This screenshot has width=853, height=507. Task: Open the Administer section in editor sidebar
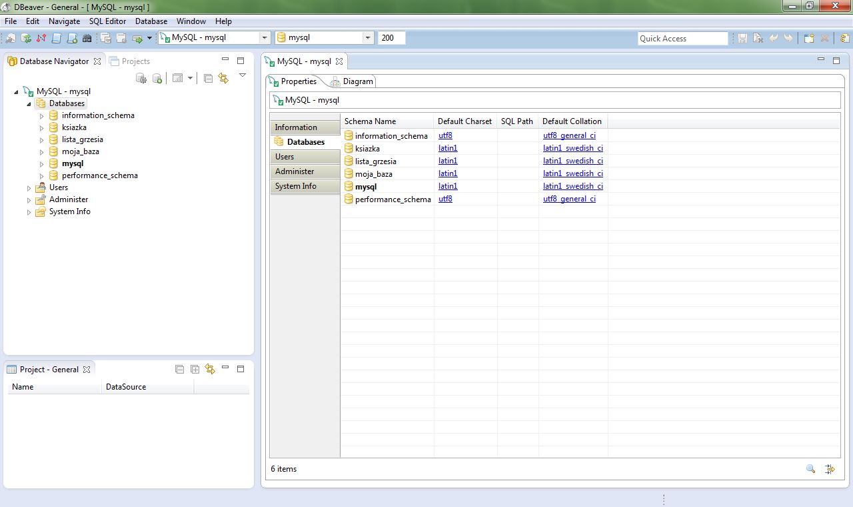(305, 171)
